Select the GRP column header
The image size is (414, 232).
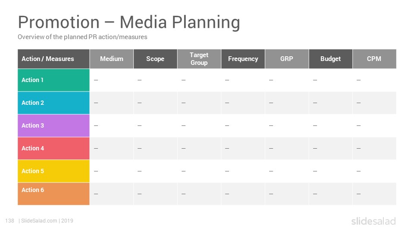click(287, 59)
